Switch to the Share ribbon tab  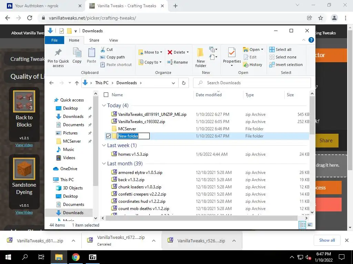point(94,40)
